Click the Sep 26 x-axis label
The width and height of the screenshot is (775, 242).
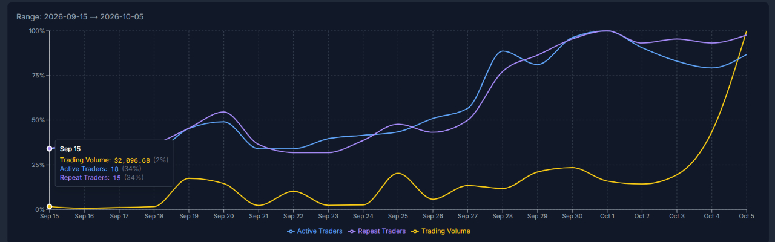(x=432, y=215)
